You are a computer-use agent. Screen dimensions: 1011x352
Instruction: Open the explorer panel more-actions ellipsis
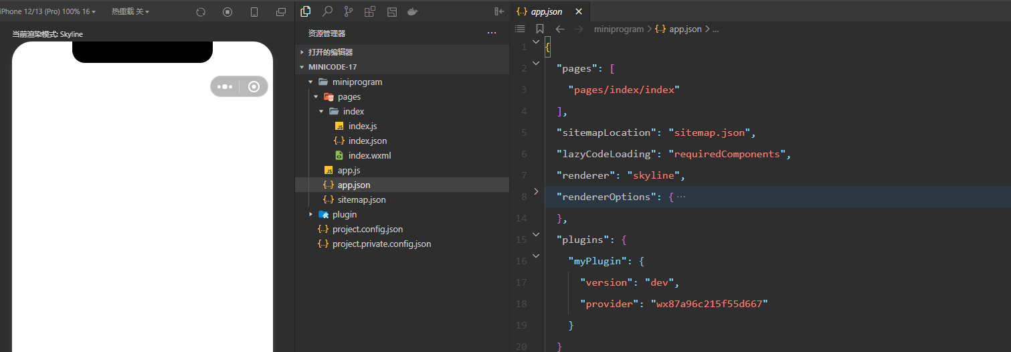(492, 33)
